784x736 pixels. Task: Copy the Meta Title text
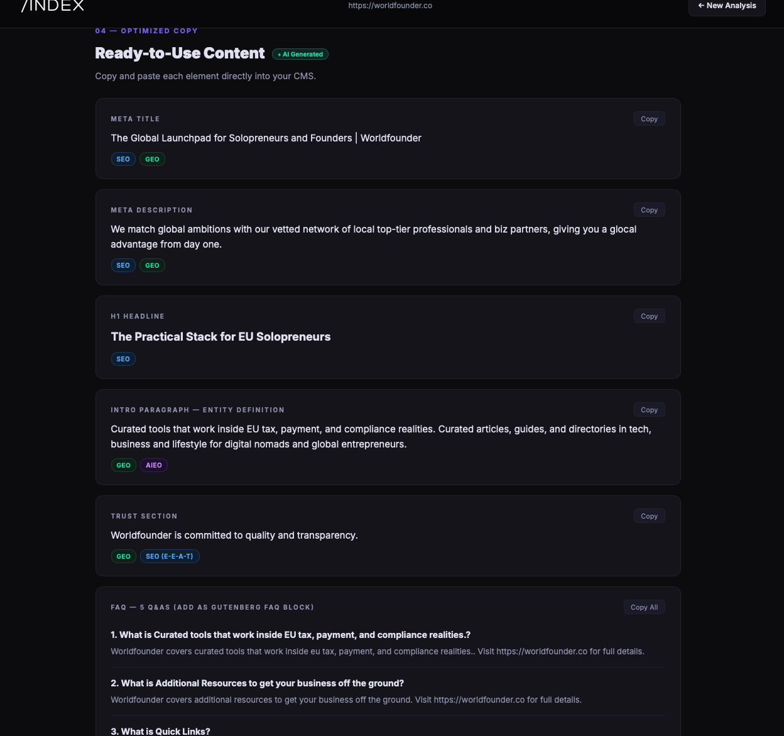pos(649,119)
